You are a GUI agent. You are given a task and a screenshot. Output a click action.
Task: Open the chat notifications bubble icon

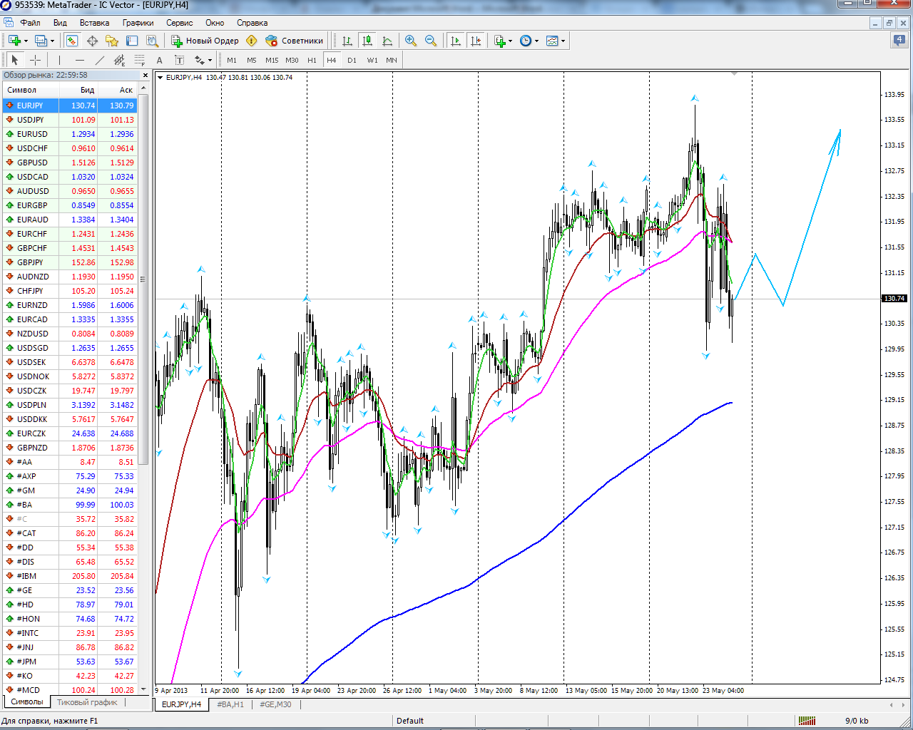click(899, 41)
